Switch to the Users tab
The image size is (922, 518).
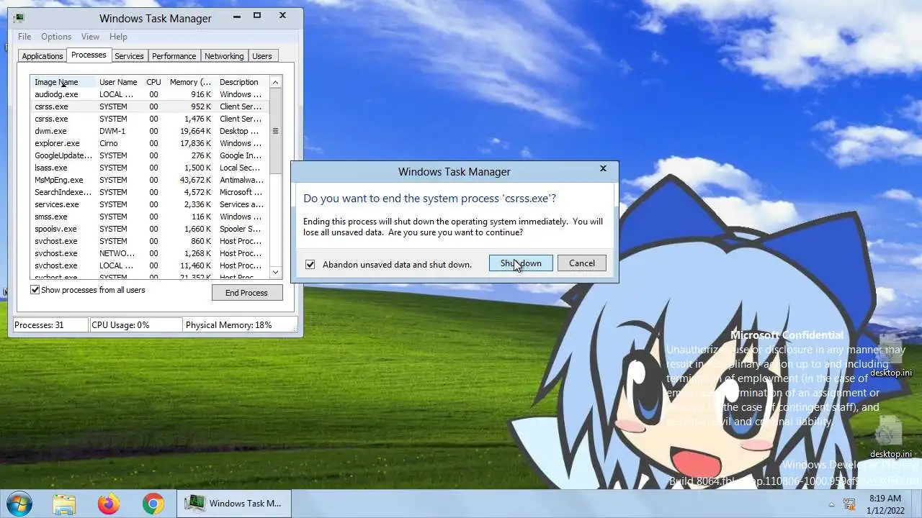(x=262, y=56)
